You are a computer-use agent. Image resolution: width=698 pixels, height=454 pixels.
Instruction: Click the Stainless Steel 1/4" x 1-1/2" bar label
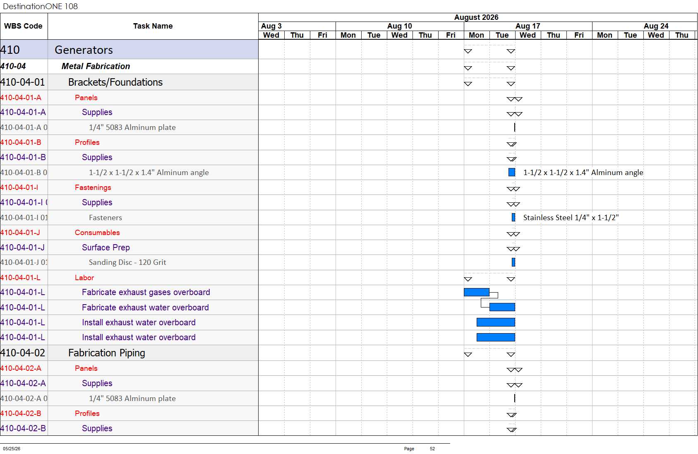coord(571,218)
